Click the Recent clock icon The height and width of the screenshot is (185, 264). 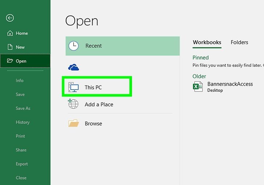point(74,46)
